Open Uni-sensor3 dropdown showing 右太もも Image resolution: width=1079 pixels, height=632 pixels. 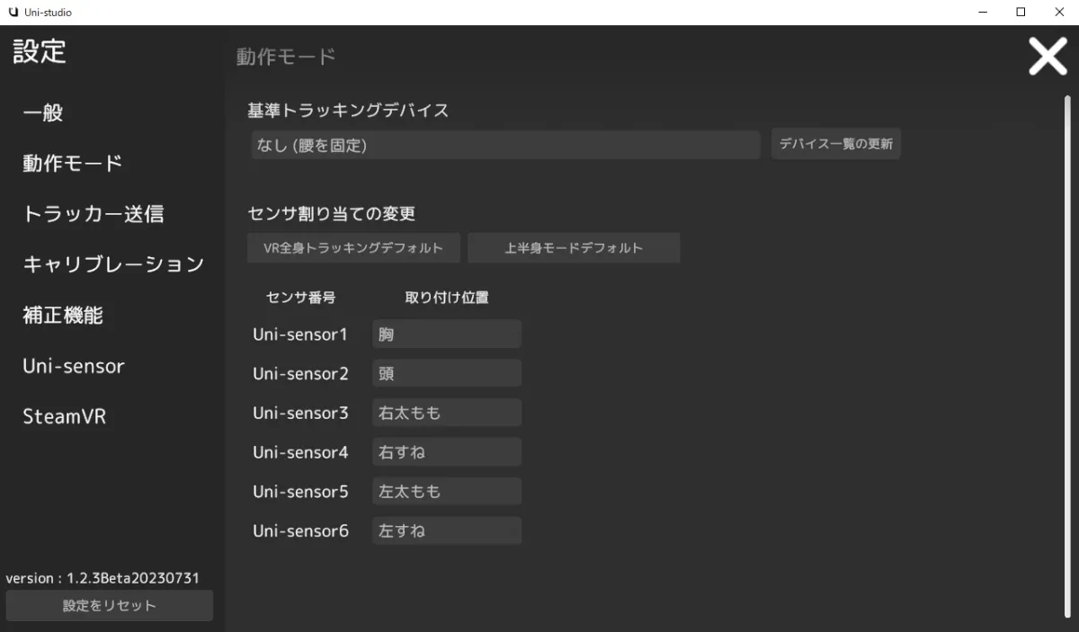[447, 413]
